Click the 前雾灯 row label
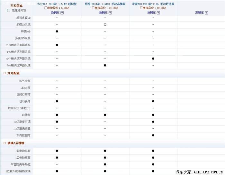Image resolution: width=225 pixels, height=175 pixels. [x=26, y=115]
